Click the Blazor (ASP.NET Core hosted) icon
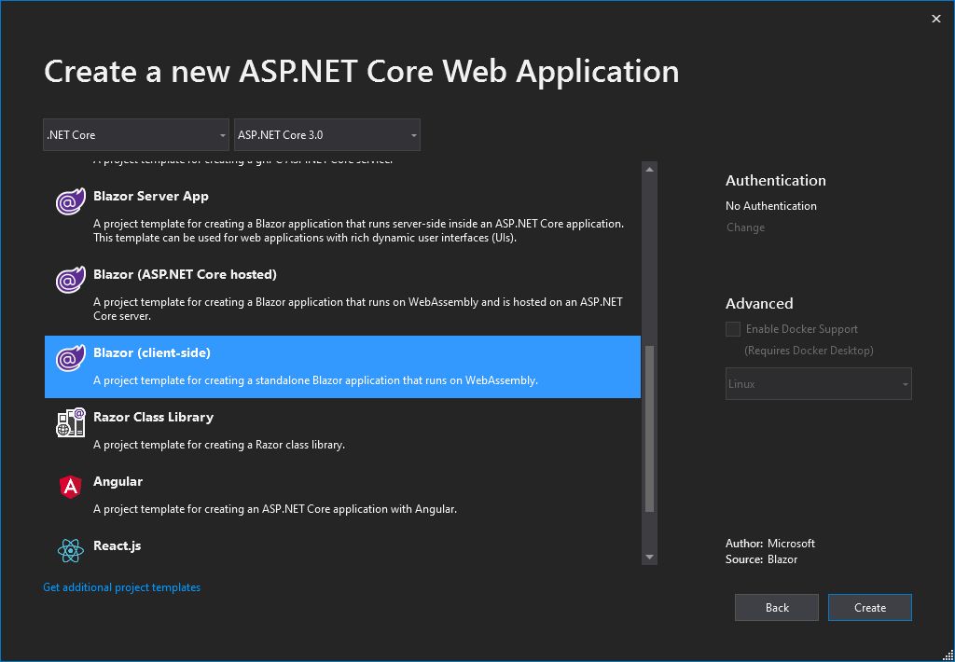The width and height of the screenshot is (955, 662). [x=71, y=280]
